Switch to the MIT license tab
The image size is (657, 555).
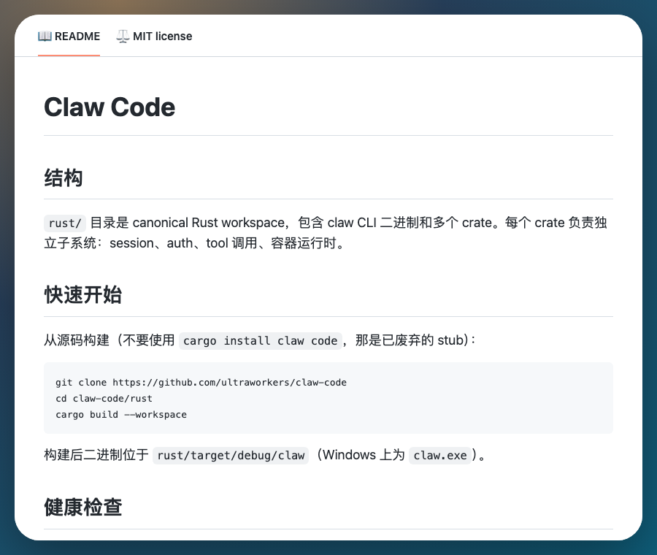(x=154, y=37)
